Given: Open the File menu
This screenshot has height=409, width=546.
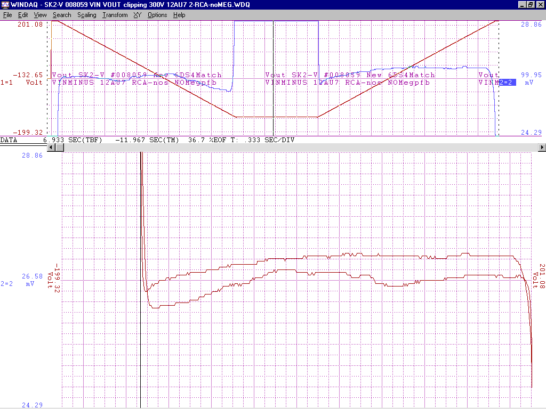Looking at the screenshot, I should [7, 15].
